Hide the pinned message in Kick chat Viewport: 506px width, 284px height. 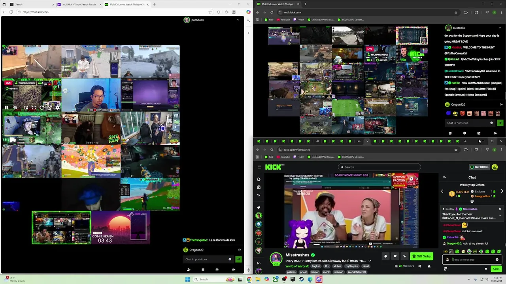pos(500,209)
